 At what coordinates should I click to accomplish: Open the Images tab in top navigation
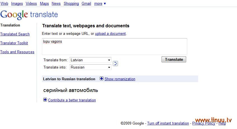[x=17, y=3]
